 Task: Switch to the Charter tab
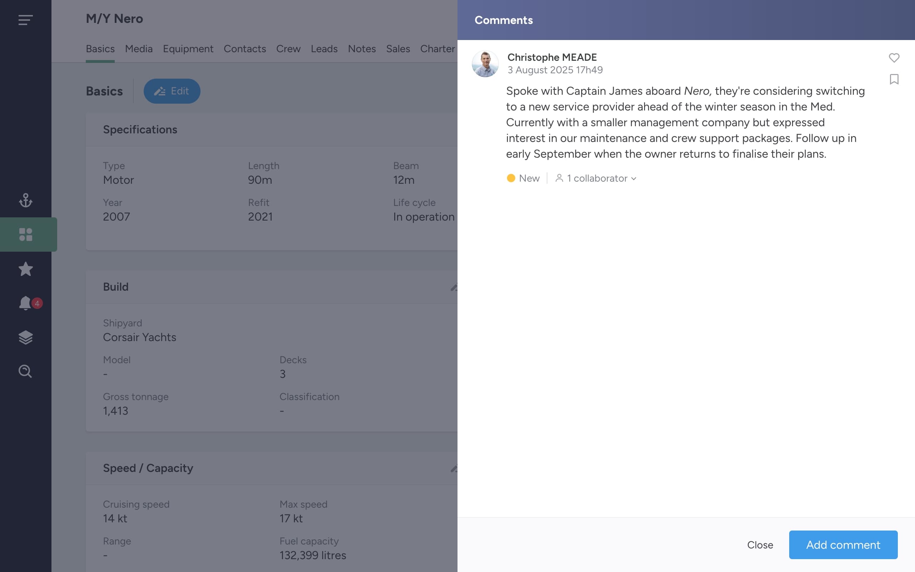438,49
